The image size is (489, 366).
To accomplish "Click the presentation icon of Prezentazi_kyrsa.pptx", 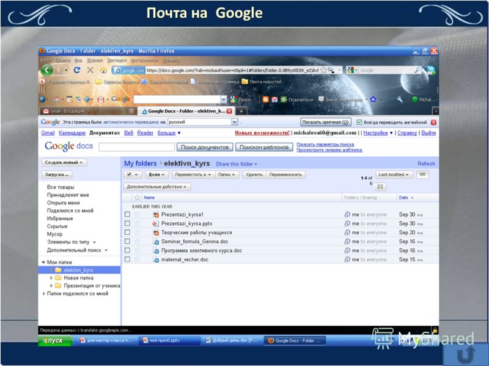I will point(156,223).
